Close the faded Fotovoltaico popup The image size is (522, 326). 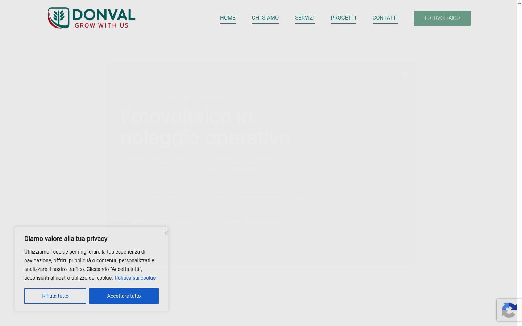tap(405, 75)
